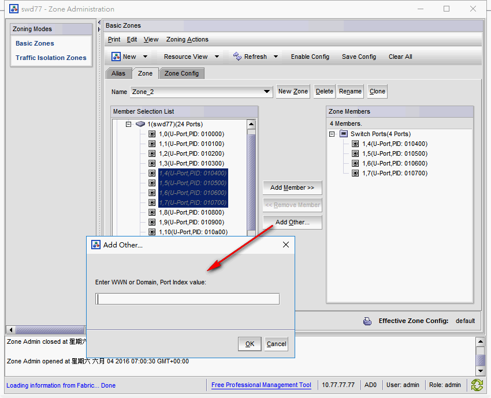
Task: Click port icon for 1,6 in Zone Members
Action: pos(355,163)
